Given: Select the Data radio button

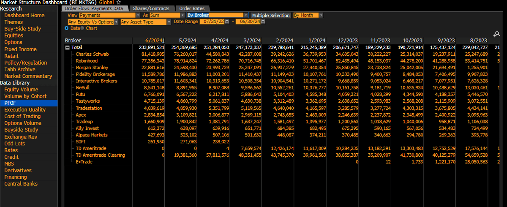Looking at the screenshot, I should [x=67, y=28].
